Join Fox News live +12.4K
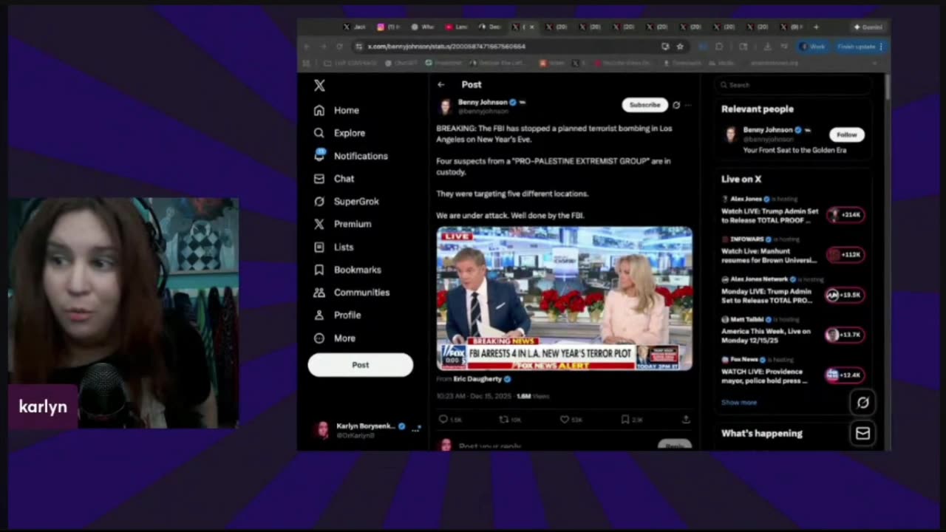 click(x=845, y=375)
